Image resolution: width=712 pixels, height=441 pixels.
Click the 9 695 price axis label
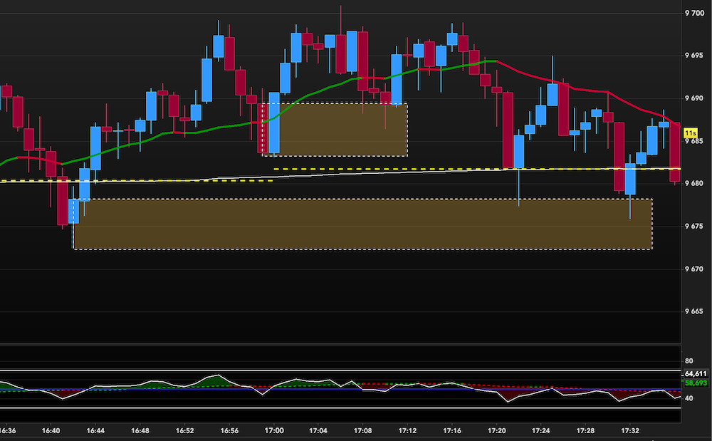(694, 56)
